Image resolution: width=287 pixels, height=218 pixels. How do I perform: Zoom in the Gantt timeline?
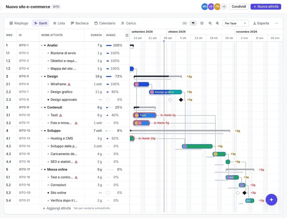218,23
